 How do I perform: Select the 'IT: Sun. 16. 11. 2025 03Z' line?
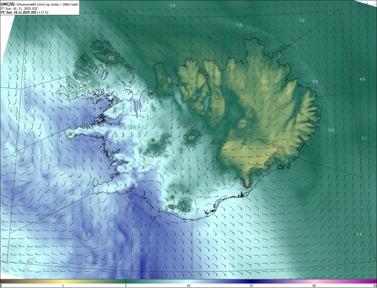(19, 8)
